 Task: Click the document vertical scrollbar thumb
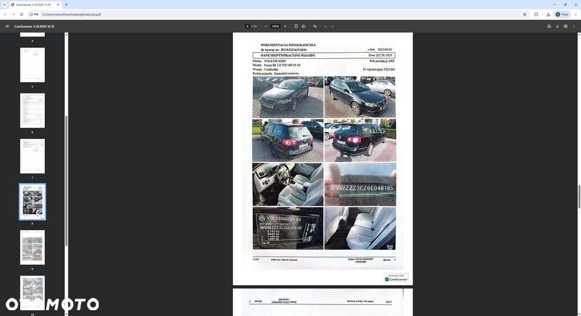579,196
